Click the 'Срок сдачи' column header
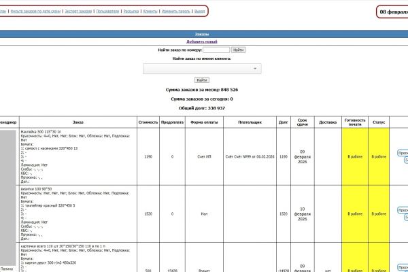The height and width of the screenshot is (272, 408). [x=303, y=122]
